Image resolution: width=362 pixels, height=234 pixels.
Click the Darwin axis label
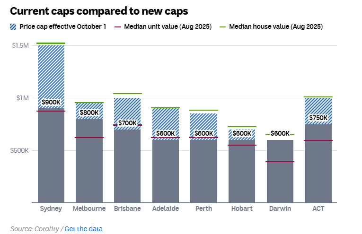point(280,208)
